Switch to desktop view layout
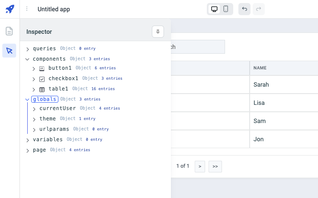Image resolution: width=318 pixels, height=198 pixels. point(214,9)
